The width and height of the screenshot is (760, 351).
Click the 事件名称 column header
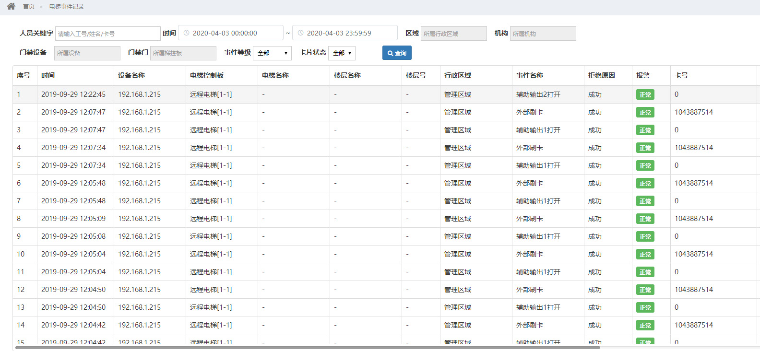530,75
